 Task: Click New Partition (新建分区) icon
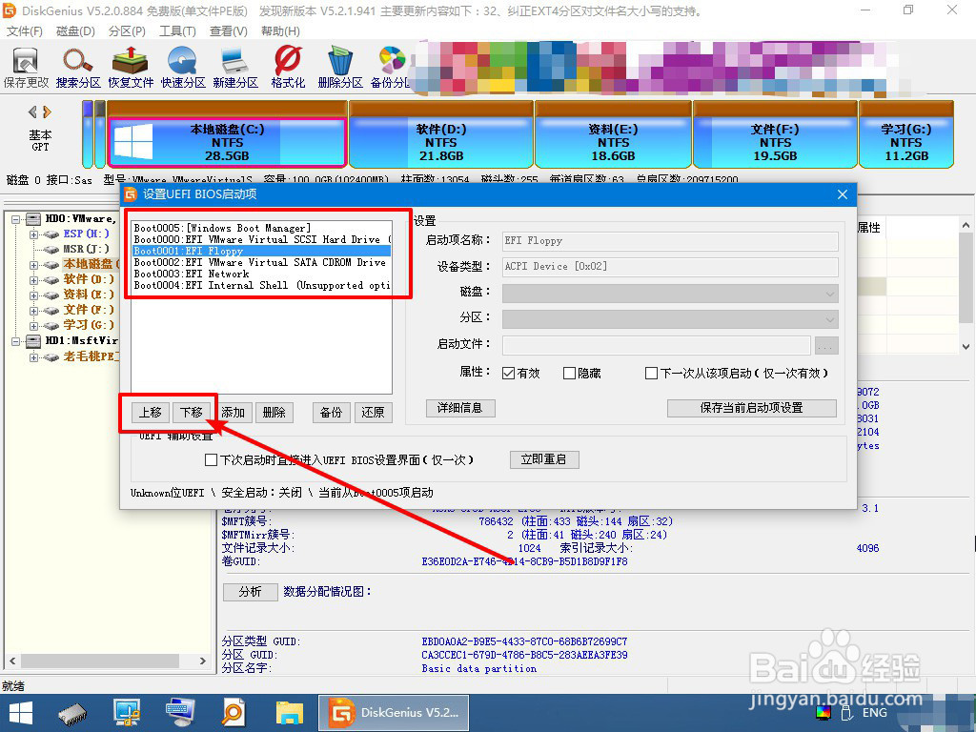[235, 67]
